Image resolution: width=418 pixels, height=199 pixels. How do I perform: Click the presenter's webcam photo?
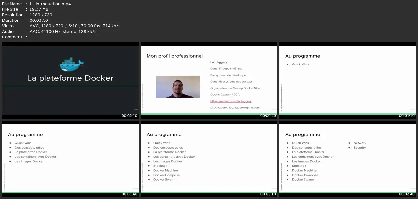tap(178, 87)
